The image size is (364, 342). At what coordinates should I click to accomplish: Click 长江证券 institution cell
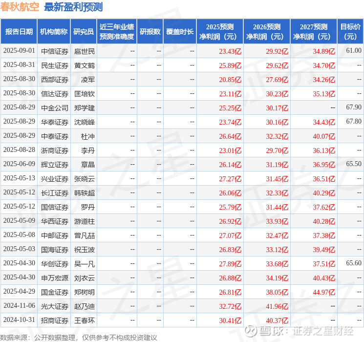coord(55,193)
